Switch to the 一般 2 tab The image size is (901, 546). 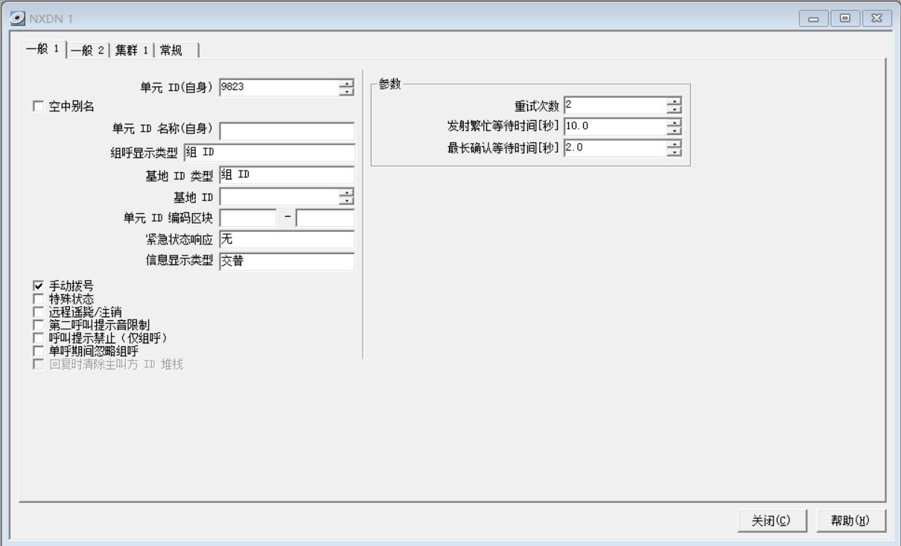pyautogui.click(x=88, y=50)
